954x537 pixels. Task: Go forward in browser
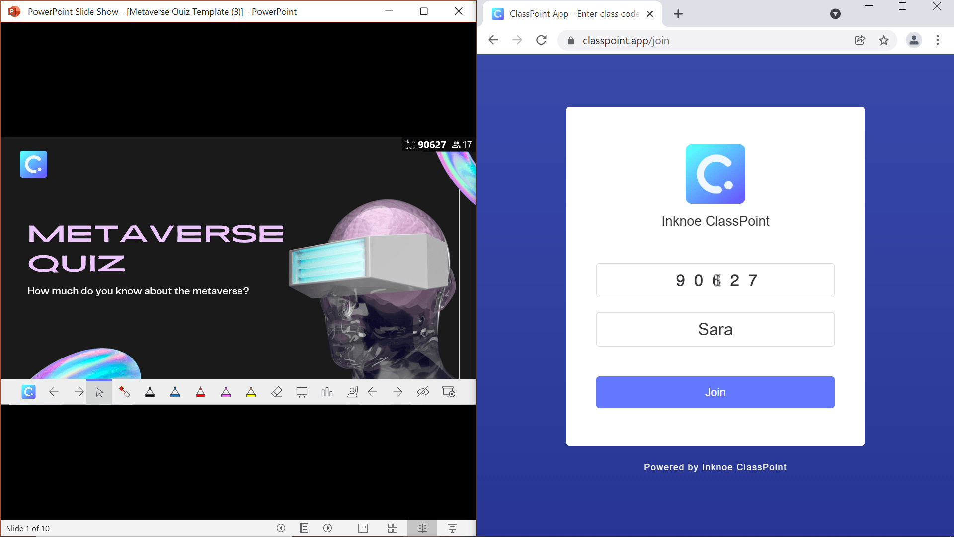[517, 40]
